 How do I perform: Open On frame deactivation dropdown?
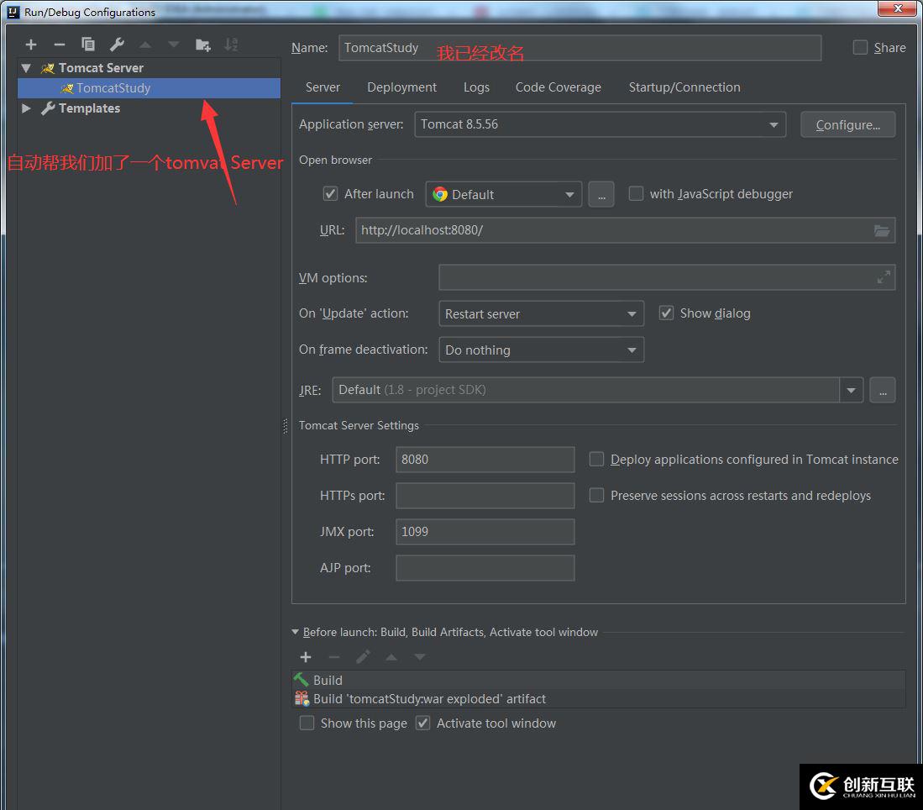541,350
